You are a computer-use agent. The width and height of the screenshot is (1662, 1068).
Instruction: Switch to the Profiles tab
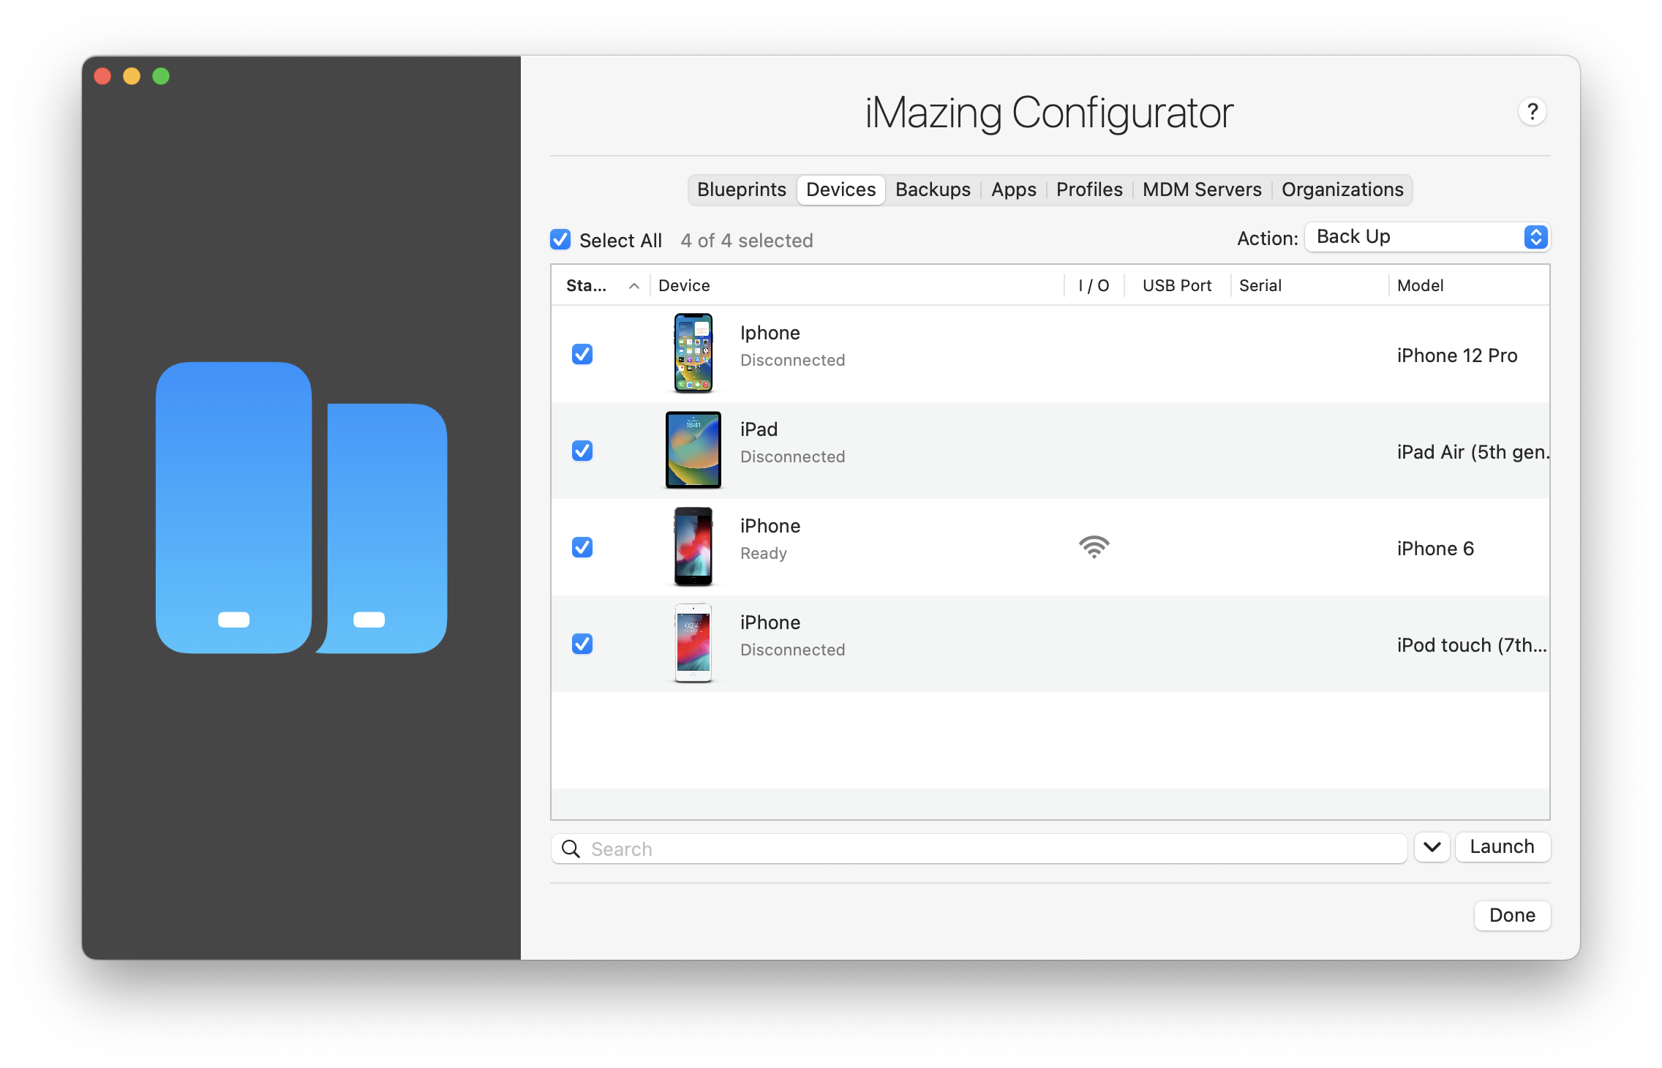[x=1089, y=189]
